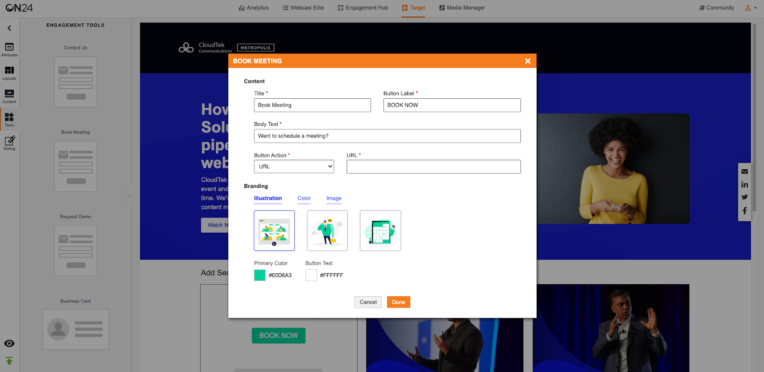
Task: Click the LinkedIn share icon
Action: 744,185
